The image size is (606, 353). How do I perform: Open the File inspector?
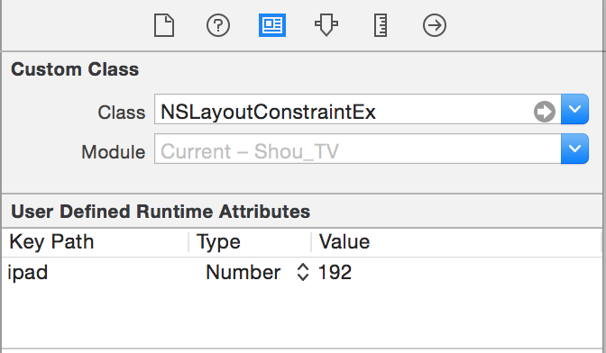(164, 25)
